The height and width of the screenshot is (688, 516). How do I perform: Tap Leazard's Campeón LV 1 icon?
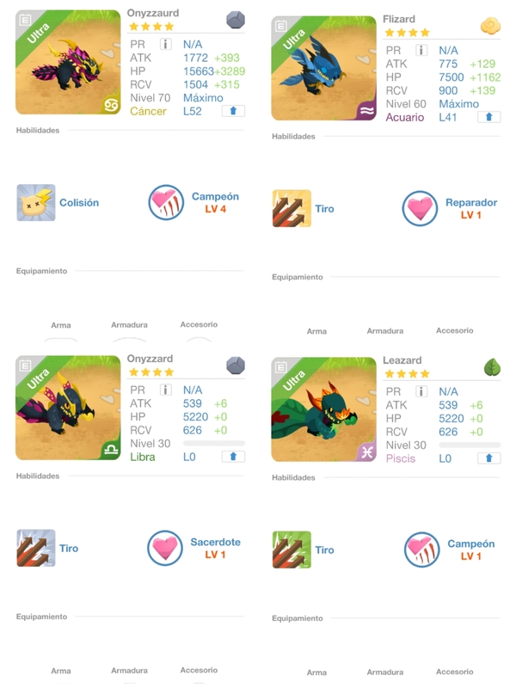tap(421, 550)
